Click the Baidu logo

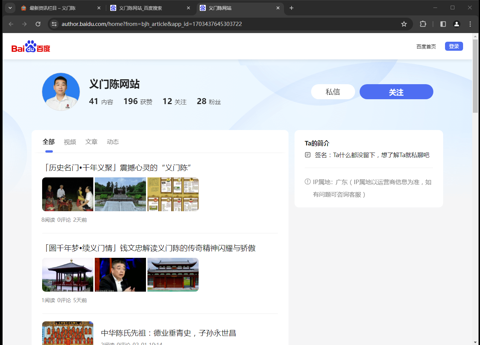pyautogui.click(x=31, y=47)
